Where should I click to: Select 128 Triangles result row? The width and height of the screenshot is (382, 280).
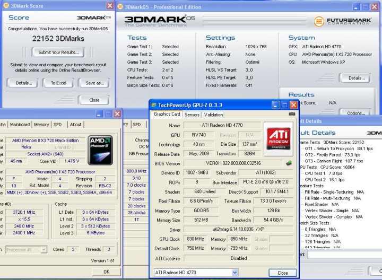click(323, 242)
